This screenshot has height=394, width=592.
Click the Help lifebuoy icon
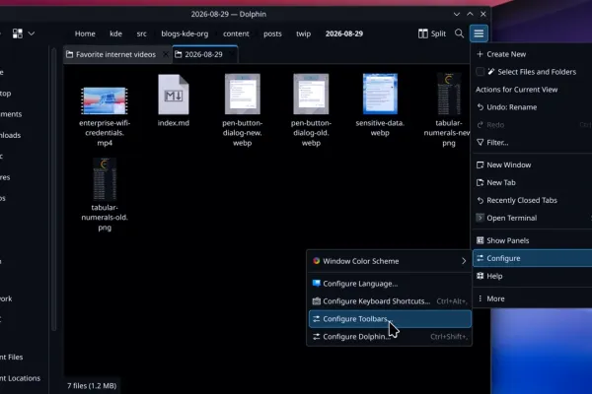[x=480, y=276]
